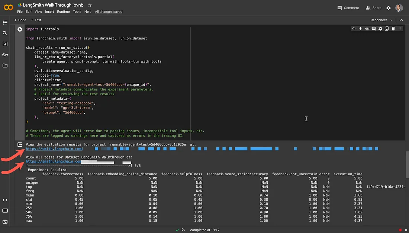409x233 pixels.
Task: Expand the Reconnect dropdown arrow
Action: [391, 20]
